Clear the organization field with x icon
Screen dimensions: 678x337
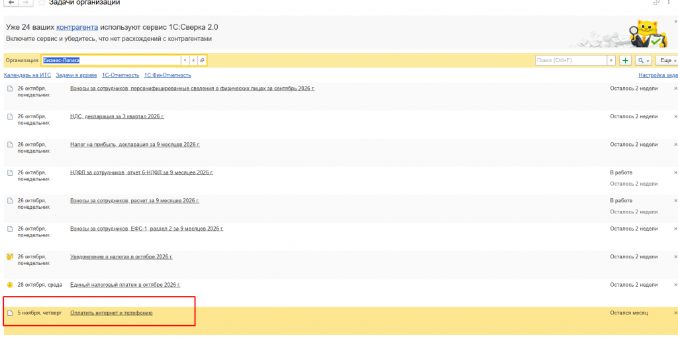pyautogui.click(x=193, y=60)
